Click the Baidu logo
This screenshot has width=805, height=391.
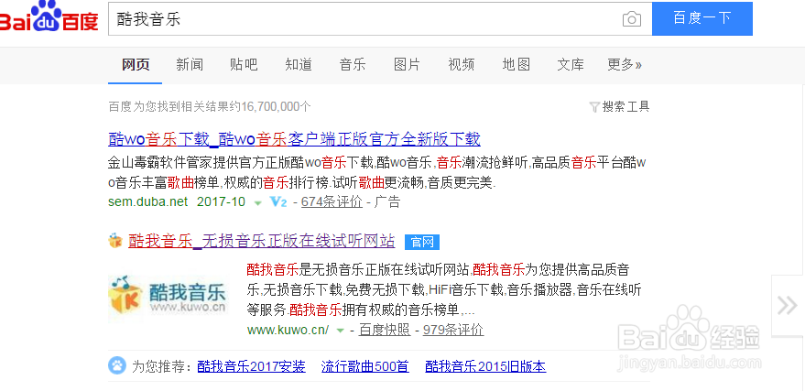[49, 16]
